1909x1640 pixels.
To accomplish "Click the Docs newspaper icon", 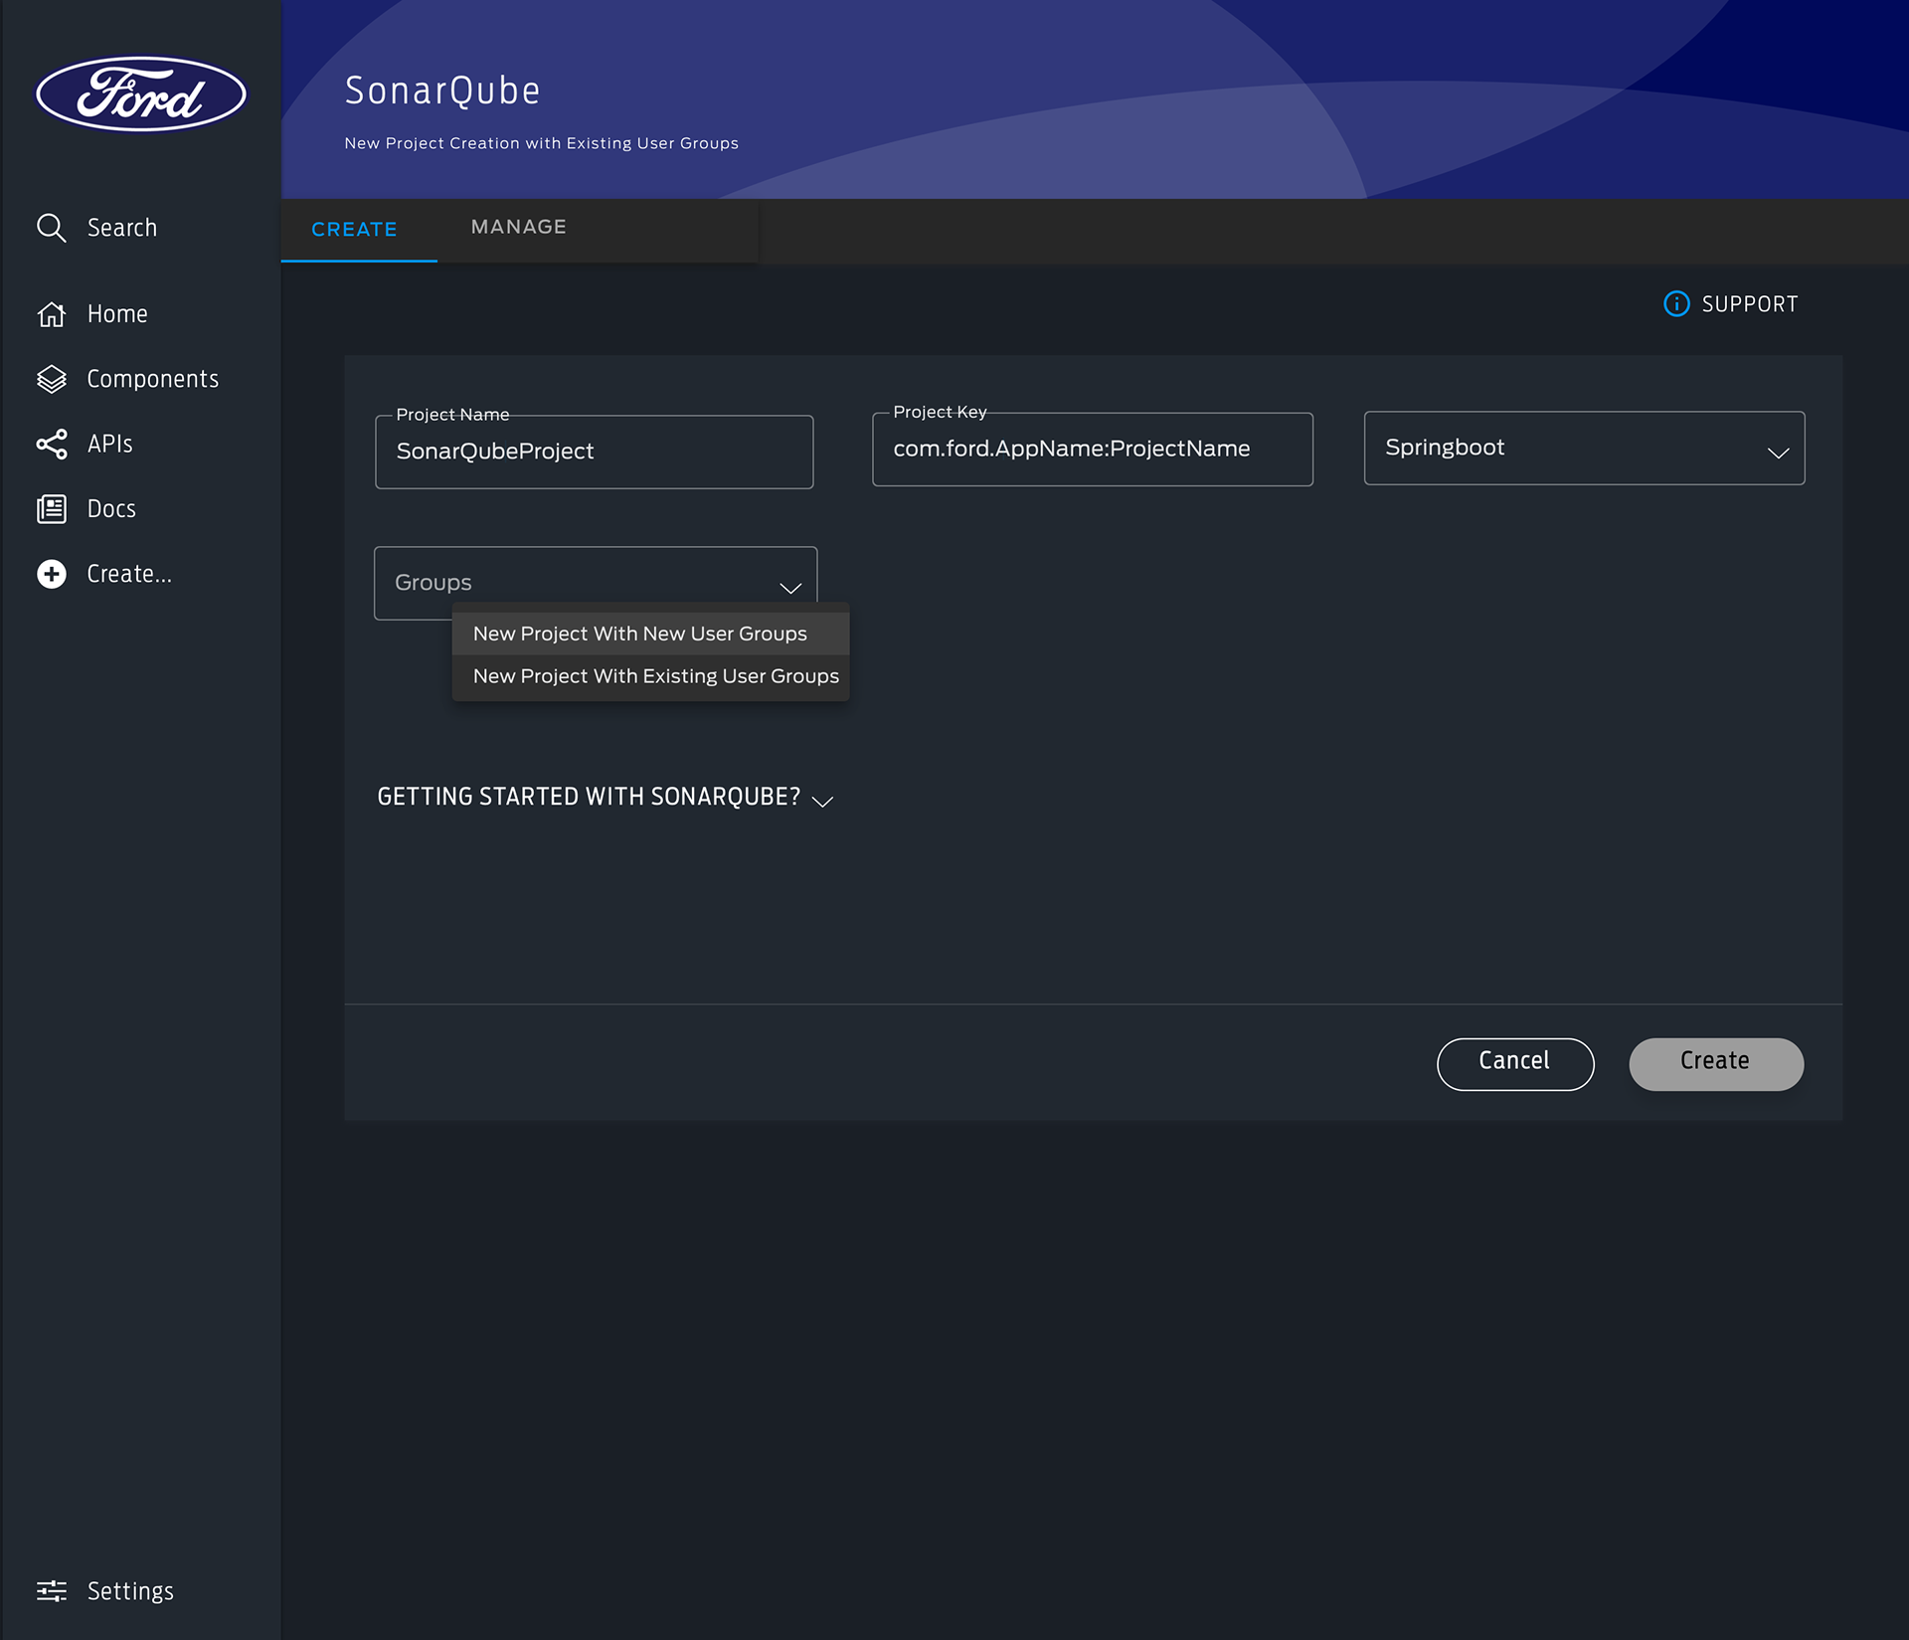I will pos(52,509).
